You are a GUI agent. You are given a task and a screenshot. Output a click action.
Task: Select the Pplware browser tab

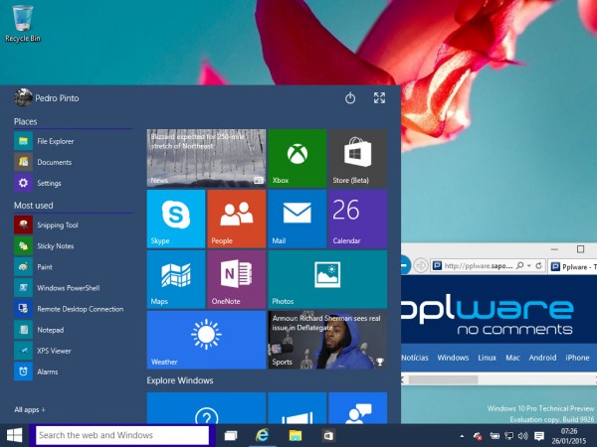(573, 266)
